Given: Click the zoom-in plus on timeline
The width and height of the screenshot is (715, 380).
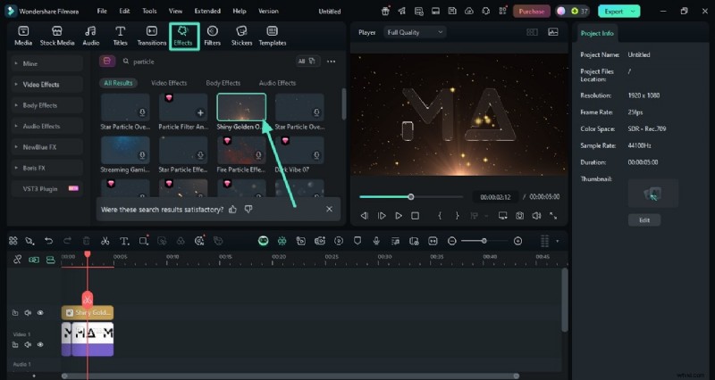Looking at the screenshot, I should 519,241.
